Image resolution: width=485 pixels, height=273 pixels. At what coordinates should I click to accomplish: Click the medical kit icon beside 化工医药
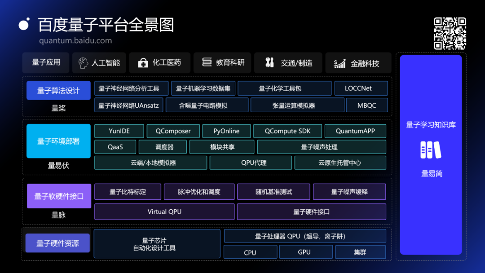(143, 63)
